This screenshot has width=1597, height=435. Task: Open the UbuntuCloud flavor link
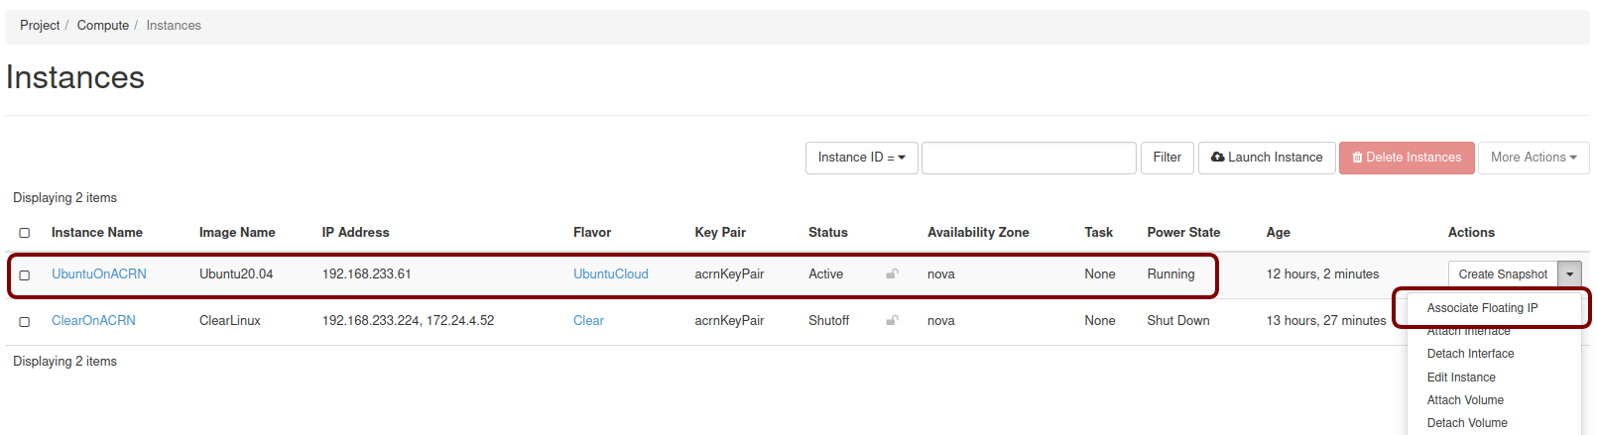pyautogui.click(x=610, y=274)
